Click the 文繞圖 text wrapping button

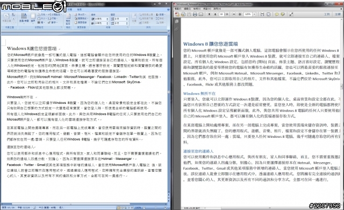pyautogui.click(x=145, y=23)
